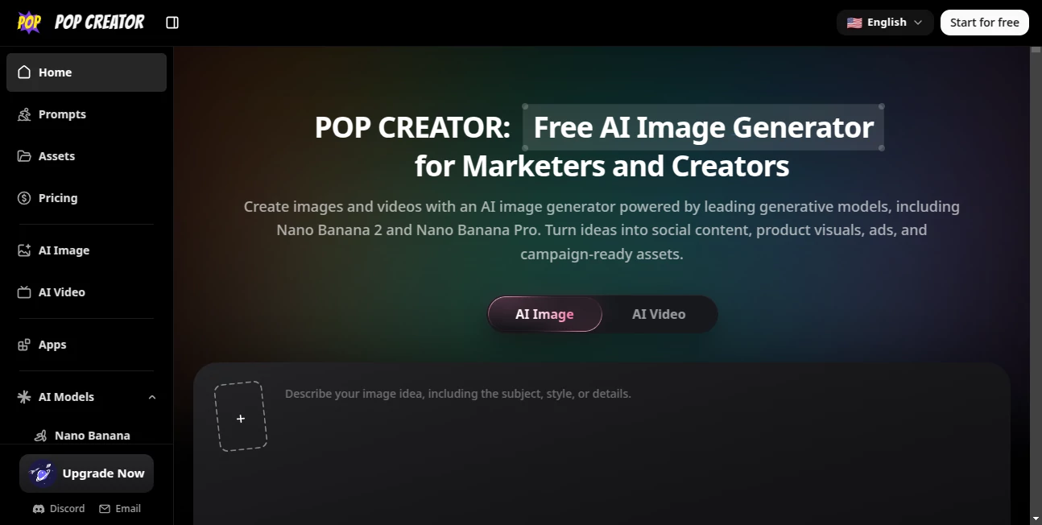Open Prompts in the sidebar

click(86, 114)
